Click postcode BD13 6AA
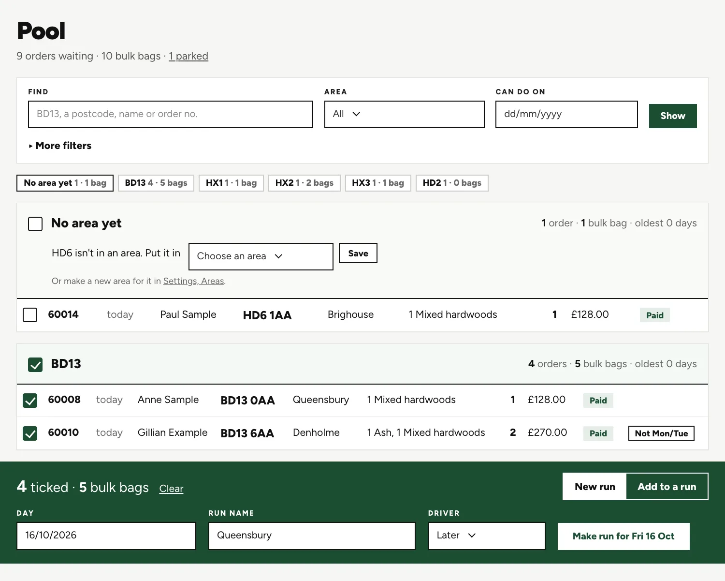The height and width of the screenshot is (581, 725). [x=247, y=433]
